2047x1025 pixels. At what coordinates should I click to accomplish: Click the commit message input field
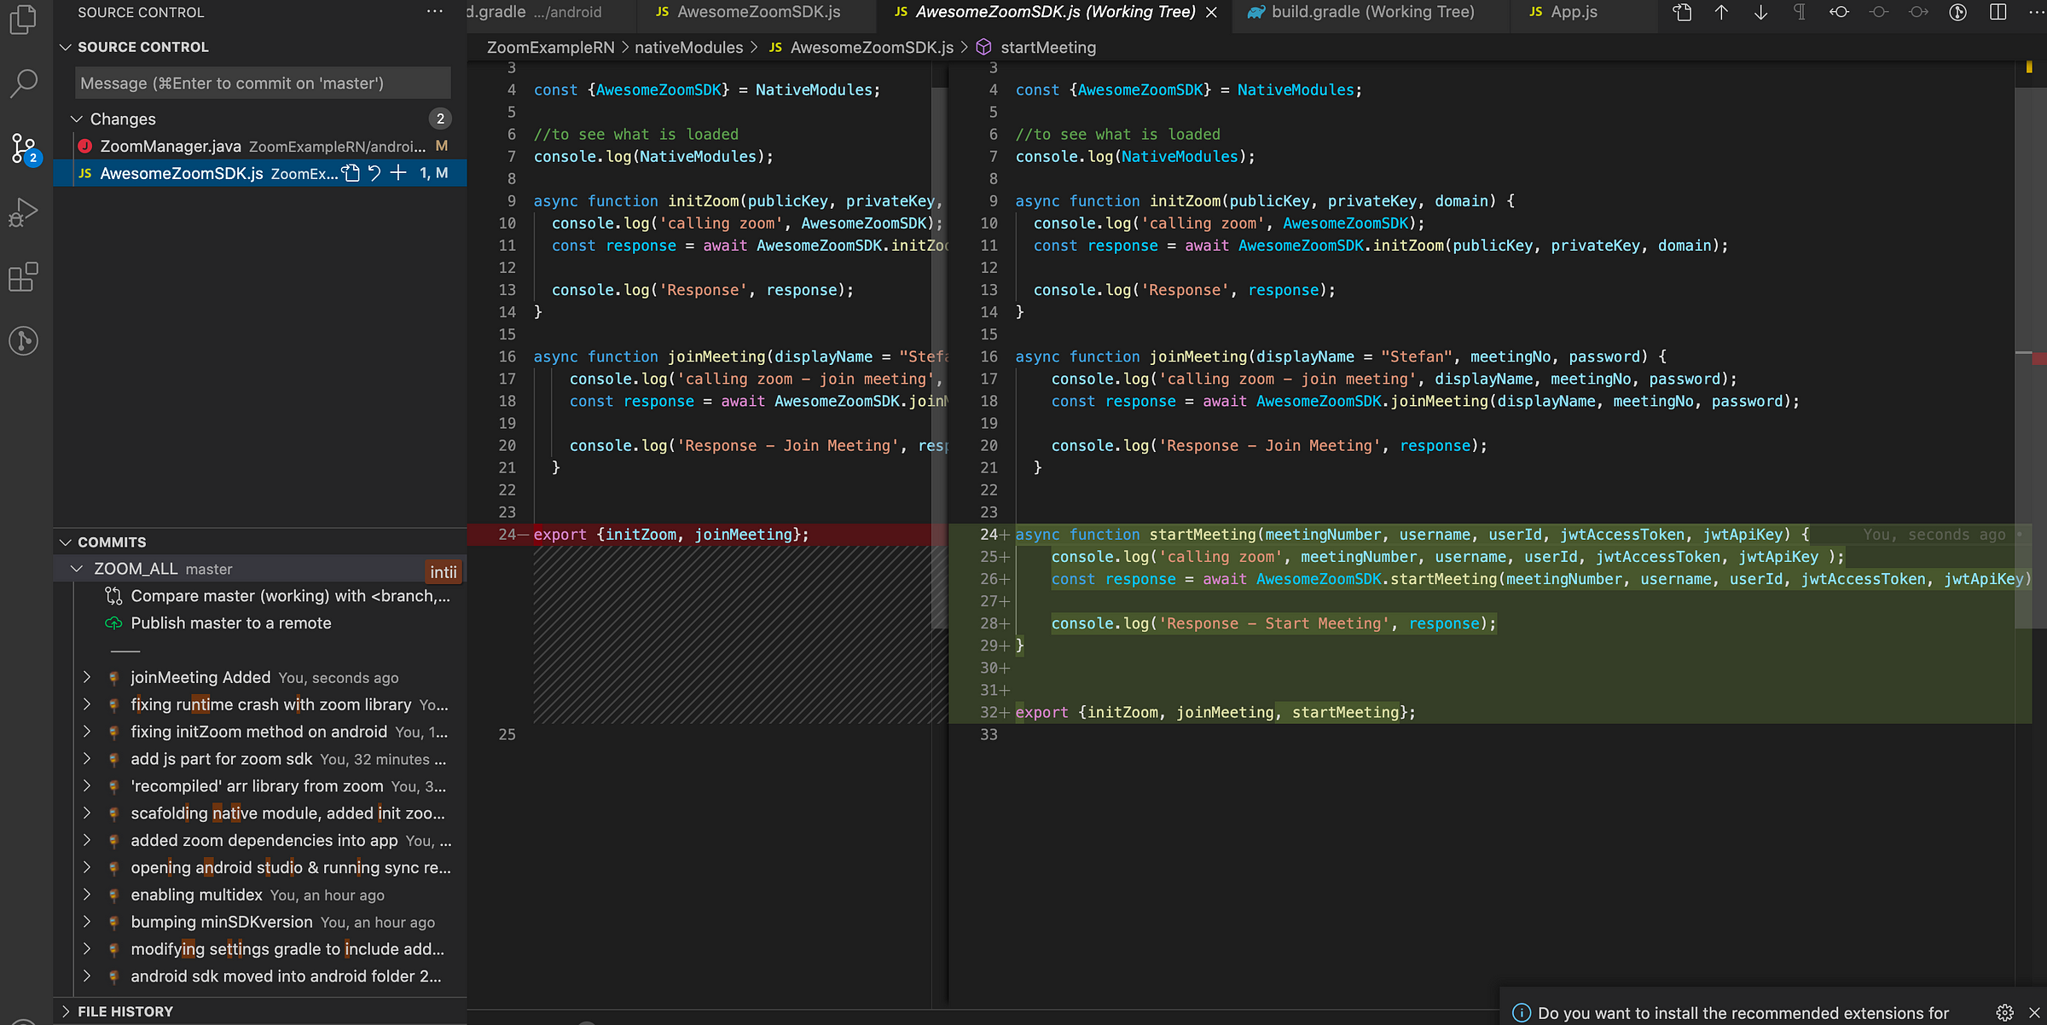coord(263,84)
